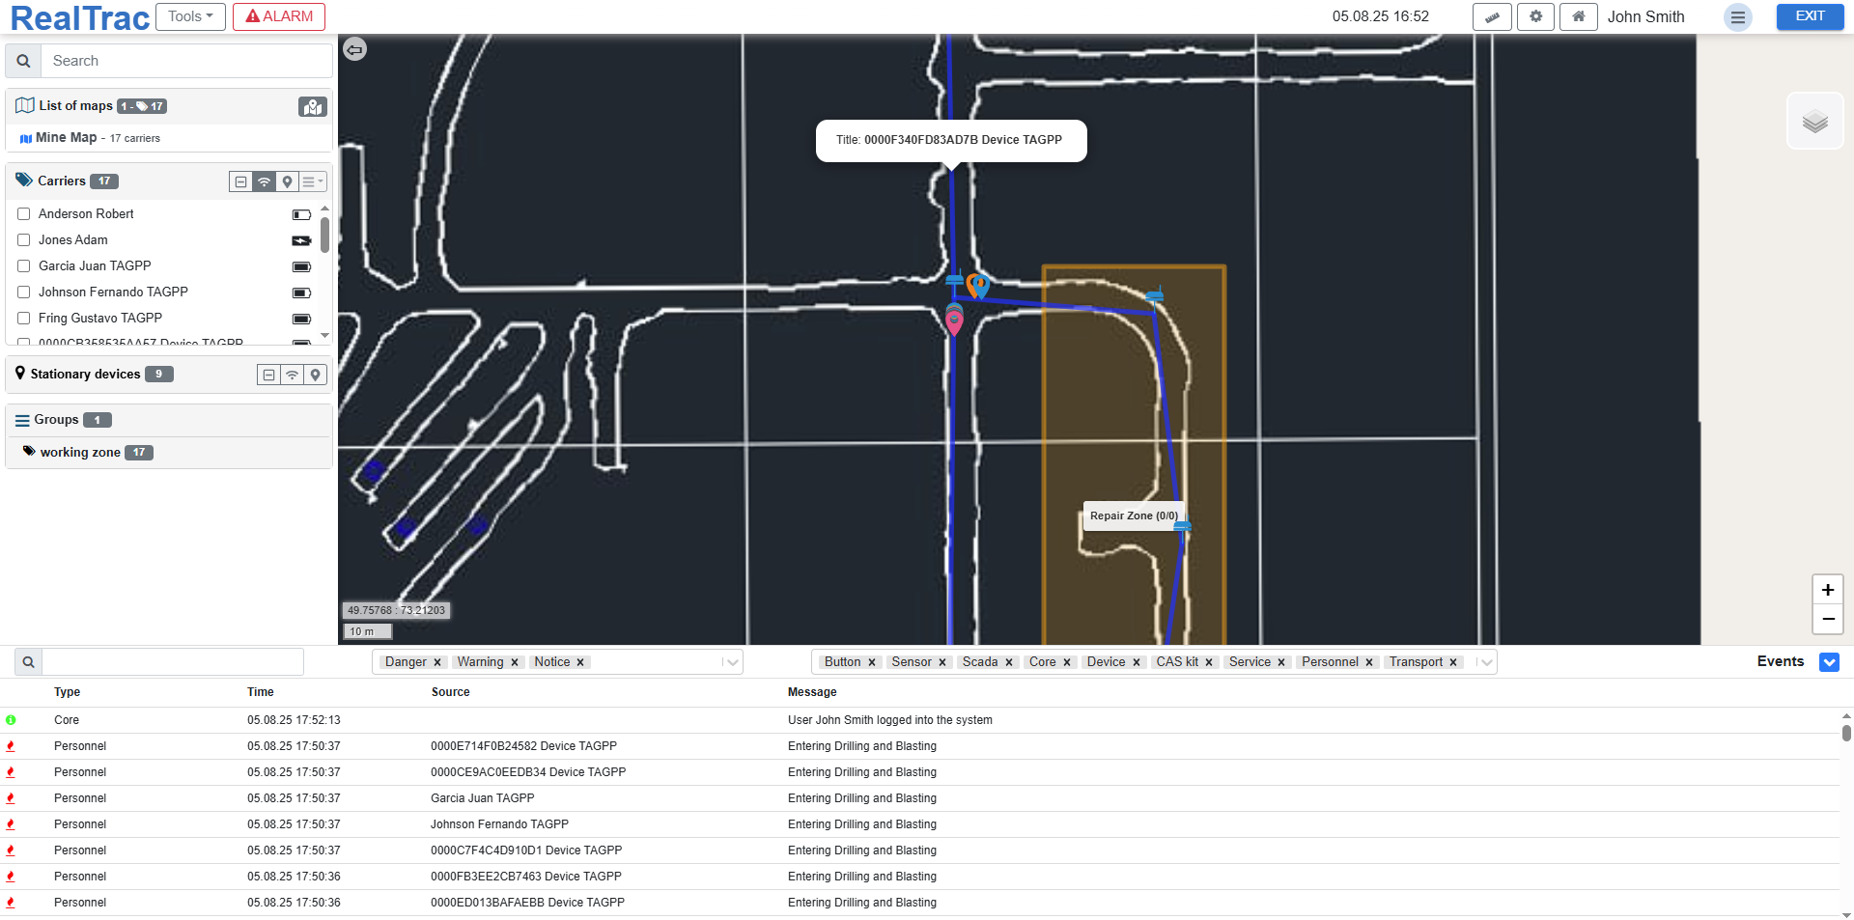
Task: Toggle online filter wifi icon in Carriers
Action: (x=264, y=181)
